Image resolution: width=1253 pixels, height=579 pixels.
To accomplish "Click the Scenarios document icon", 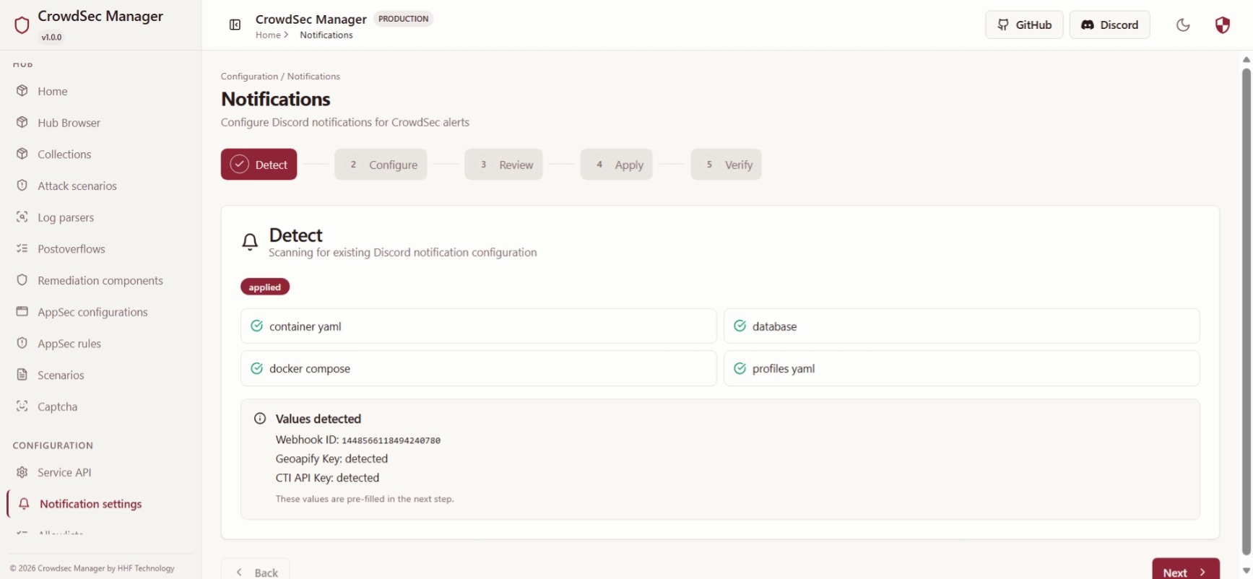I will point(22,375).
